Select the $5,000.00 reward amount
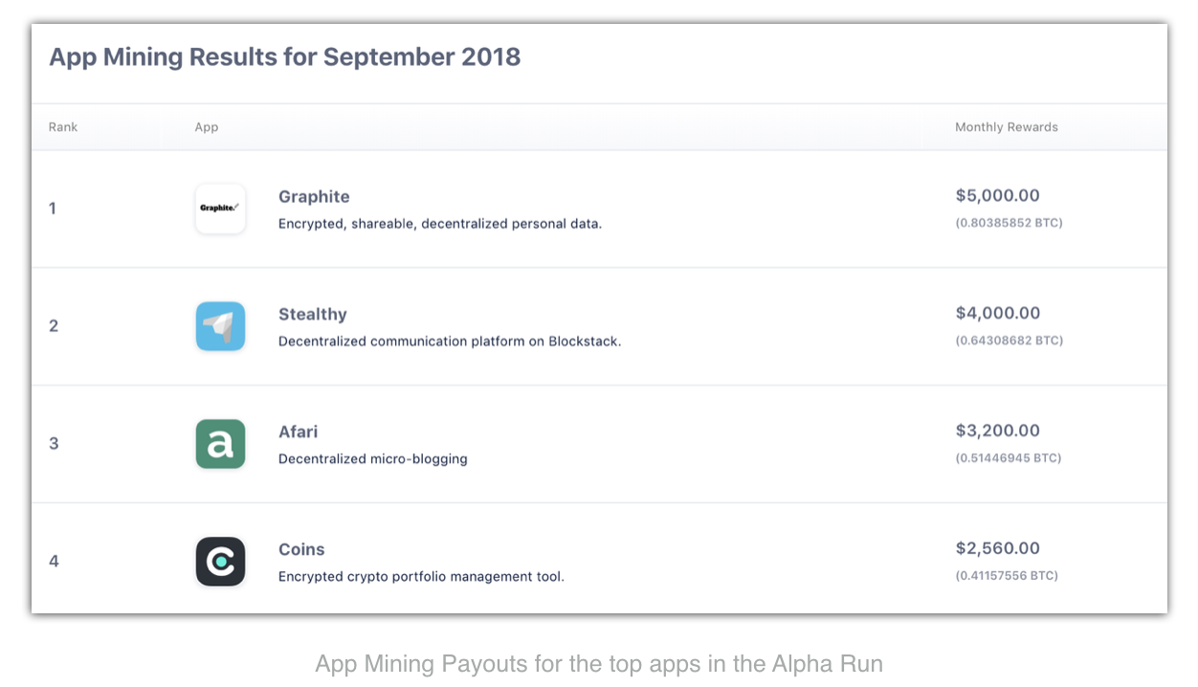1198x687 pixels. tap(997, 196)
